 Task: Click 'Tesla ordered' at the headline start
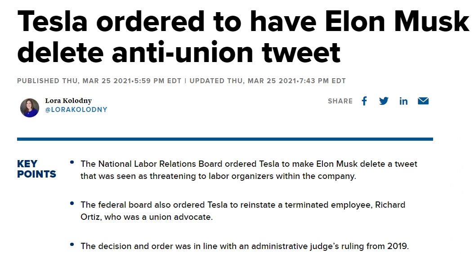tap(90, 21)
